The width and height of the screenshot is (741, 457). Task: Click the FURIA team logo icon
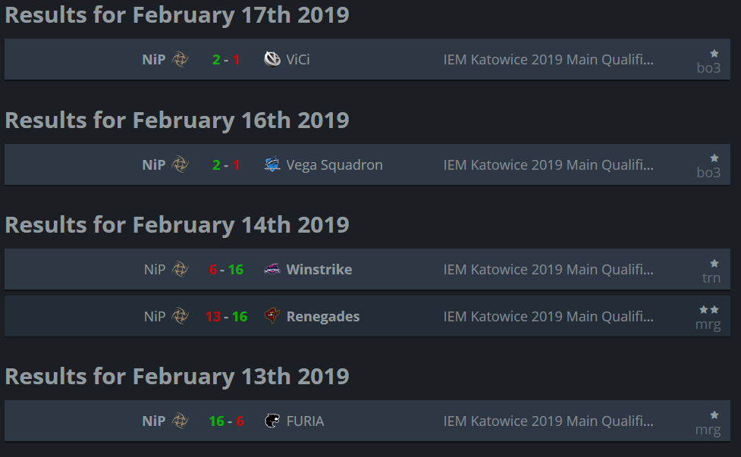tap(272, 421)
